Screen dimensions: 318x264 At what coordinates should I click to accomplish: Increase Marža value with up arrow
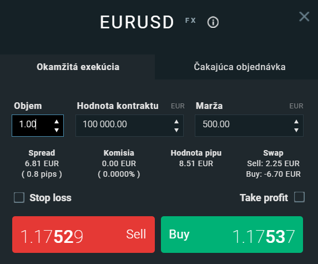tap(296, 122)
